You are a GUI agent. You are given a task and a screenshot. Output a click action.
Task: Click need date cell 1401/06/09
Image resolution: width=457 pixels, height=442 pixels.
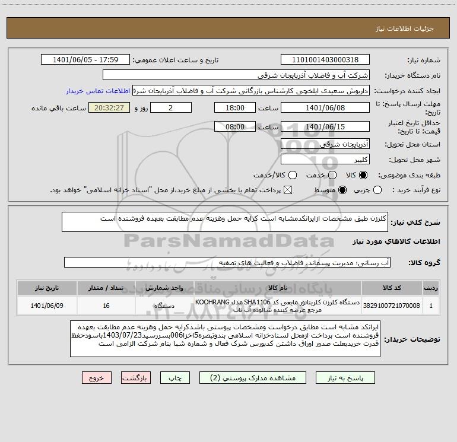click(x=47, y=306)
